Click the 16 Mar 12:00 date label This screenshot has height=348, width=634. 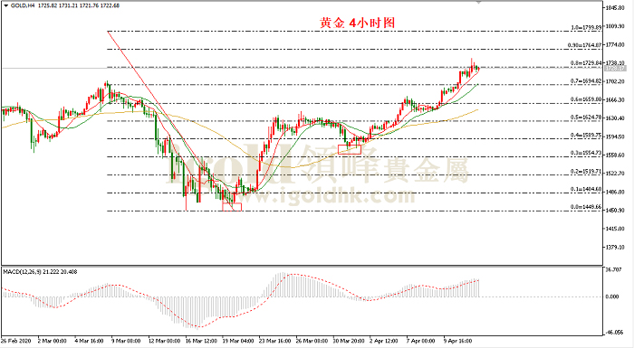pos(201,341)
